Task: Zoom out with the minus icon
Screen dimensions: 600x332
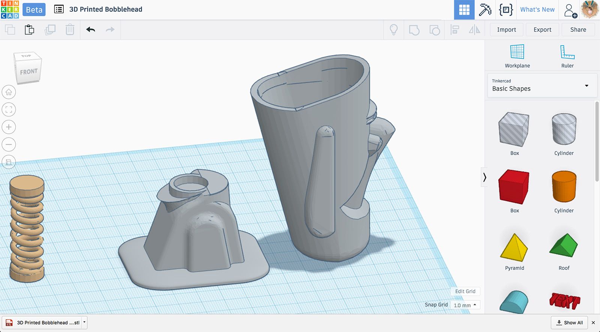Action: pos(9,144)
